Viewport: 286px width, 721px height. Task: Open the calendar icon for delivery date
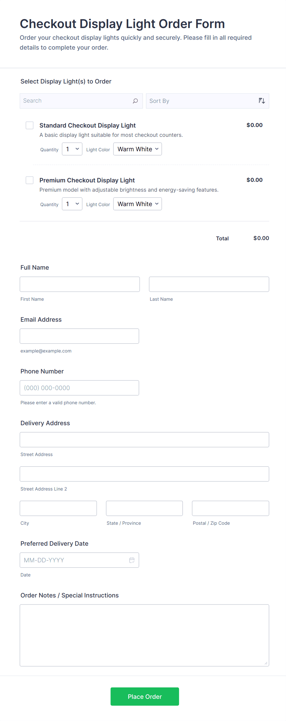click(x=132, y=560)
